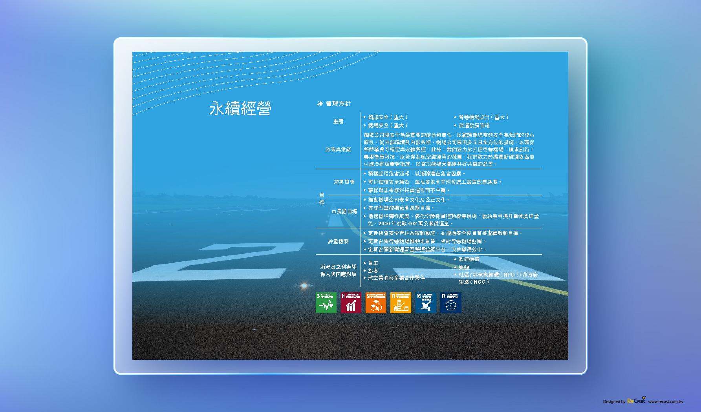Click the 永續經營 page title
The image size is (701, 412).
pyautogui.click(x=240, y=108)
